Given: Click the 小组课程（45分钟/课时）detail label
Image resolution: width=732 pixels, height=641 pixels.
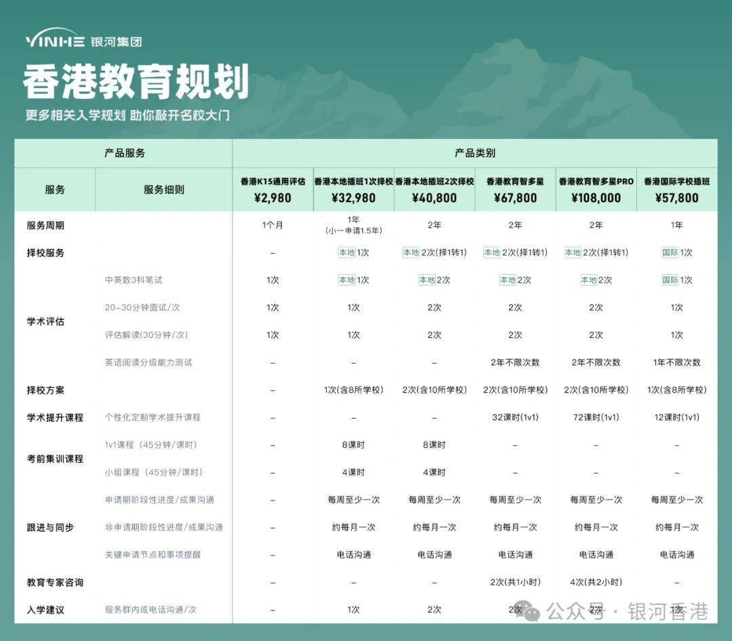Looking at the screenshot, I should click(154, 472).
